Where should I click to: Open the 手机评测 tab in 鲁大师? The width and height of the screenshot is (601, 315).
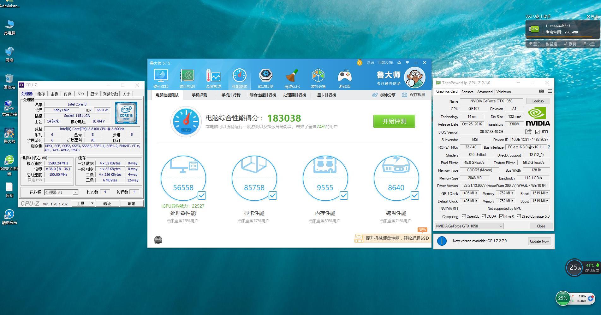click(x=199, y=95)
